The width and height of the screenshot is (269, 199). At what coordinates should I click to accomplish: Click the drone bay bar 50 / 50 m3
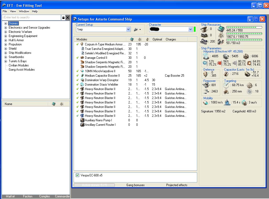click(244, 40)
